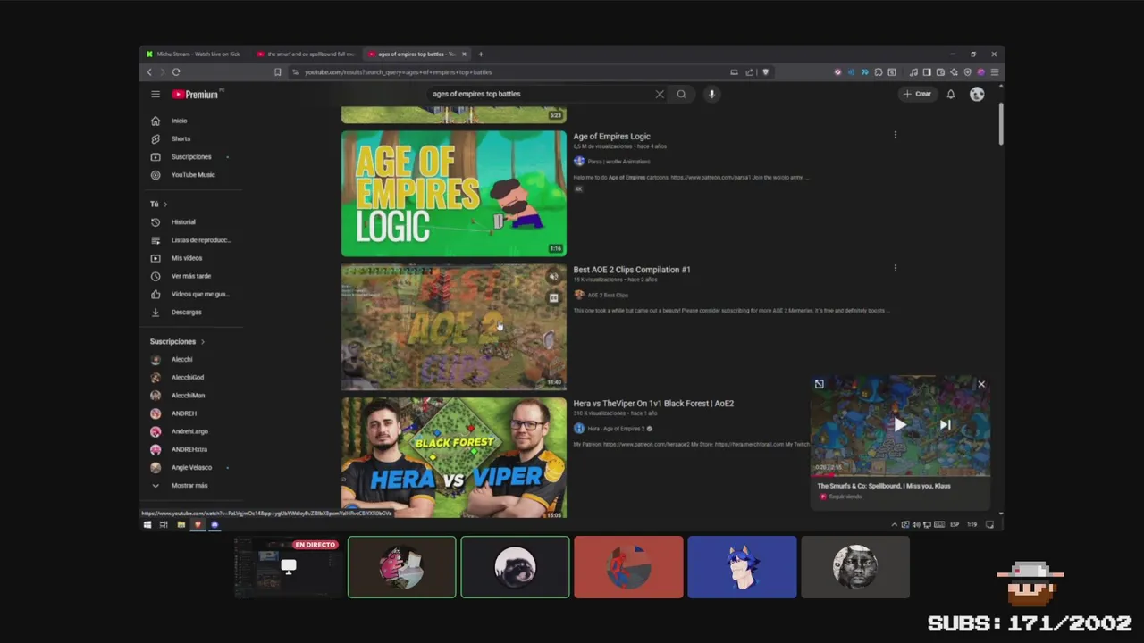The height and width of the screenshot is (643, 1144).
Task: Click the page vertical scrollbar
Action: tap(1001, 124)
